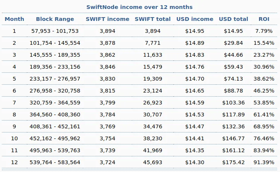The height and width of the screenshot is (172, 280).
Task: Select block range '495,963 - 539,763'
Action: (x=55, y=150)
